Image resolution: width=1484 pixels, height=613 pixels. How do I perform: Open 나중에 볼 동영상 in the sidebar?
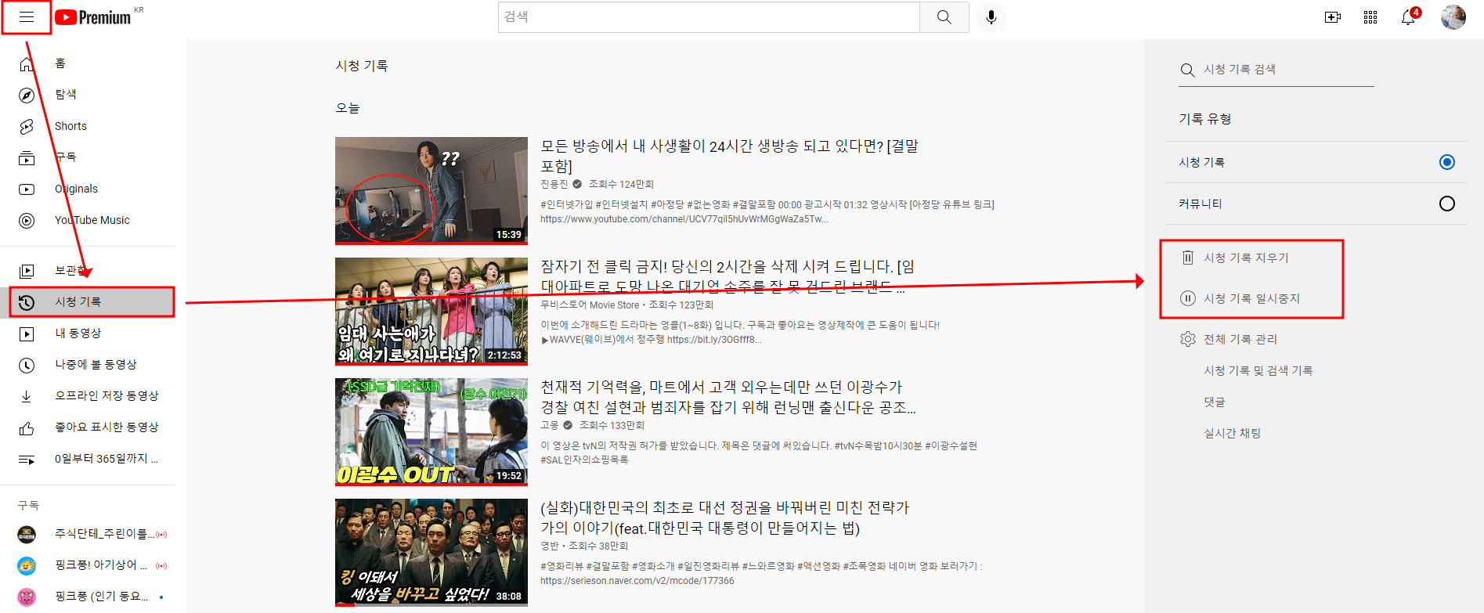(x=96, y=364)
